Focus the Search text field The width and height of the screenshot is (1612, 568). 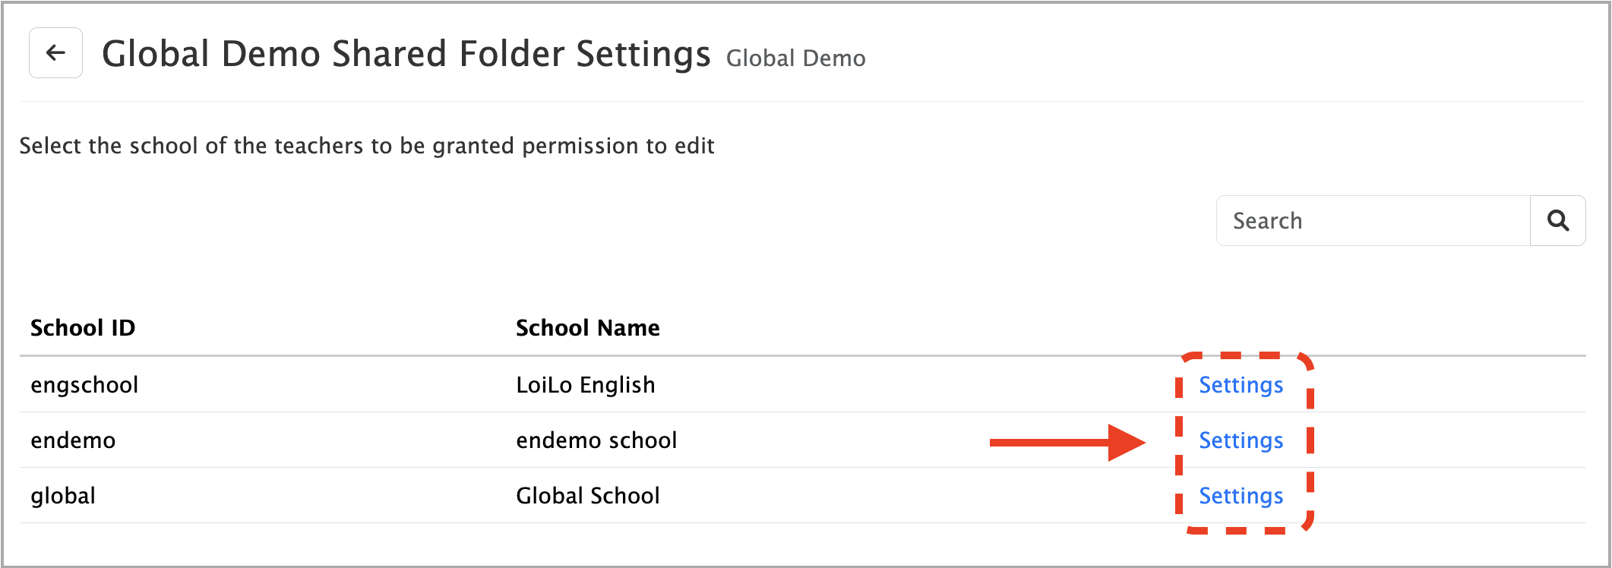click(x=1373, y=221)
